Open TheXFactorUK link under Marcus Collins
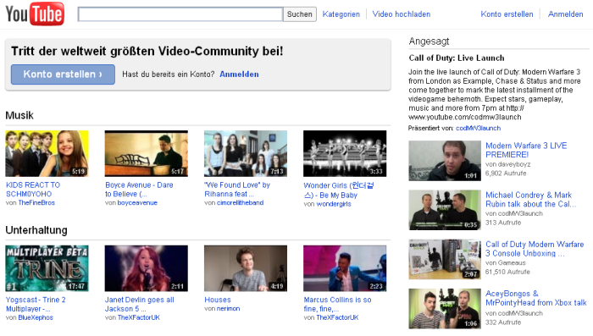 [x=337, y=317]
